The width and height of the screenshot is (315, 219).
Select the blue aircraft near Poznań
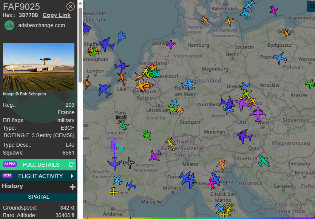tap(281, 58)
